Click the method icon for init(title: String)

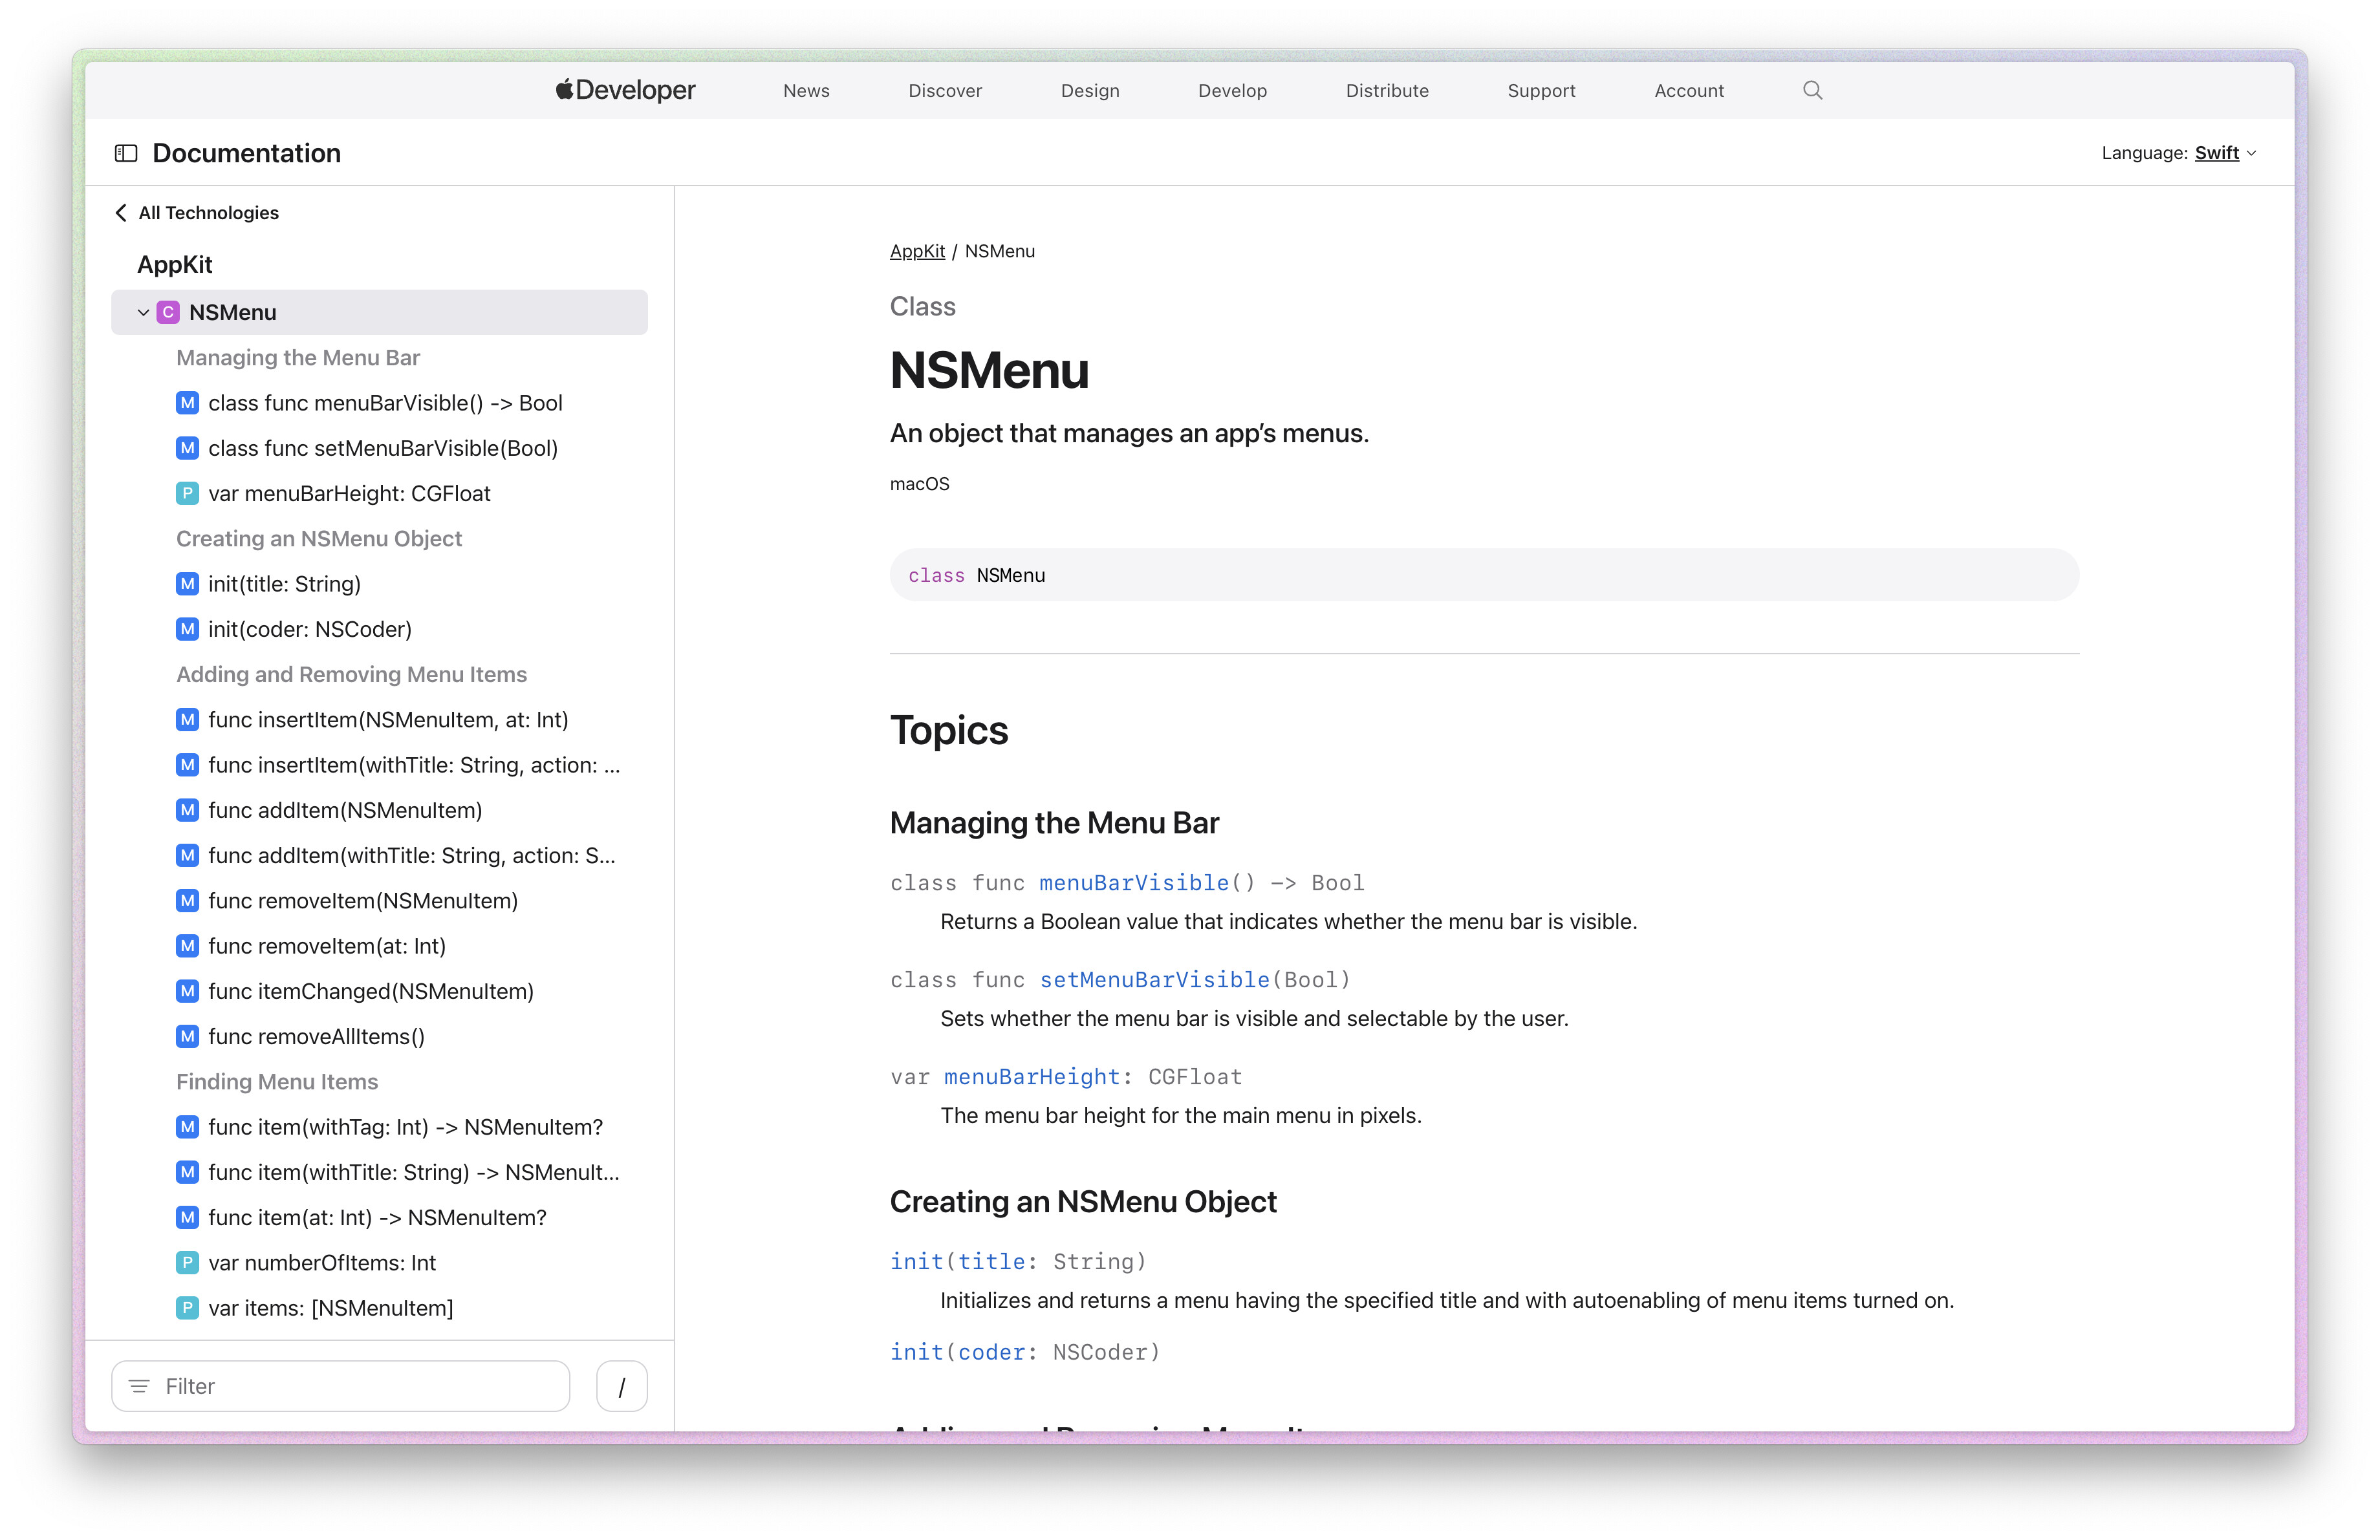187,584
